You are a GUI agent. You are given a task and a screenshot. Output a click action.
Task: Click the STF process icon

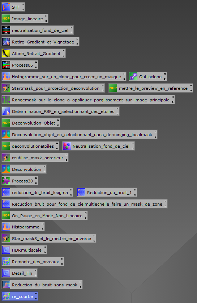6,7
